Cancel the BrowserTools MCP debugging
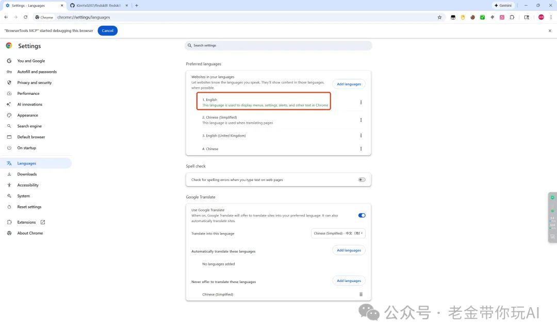This screenshot has width=557, height=335. click(x=107, y=30)
